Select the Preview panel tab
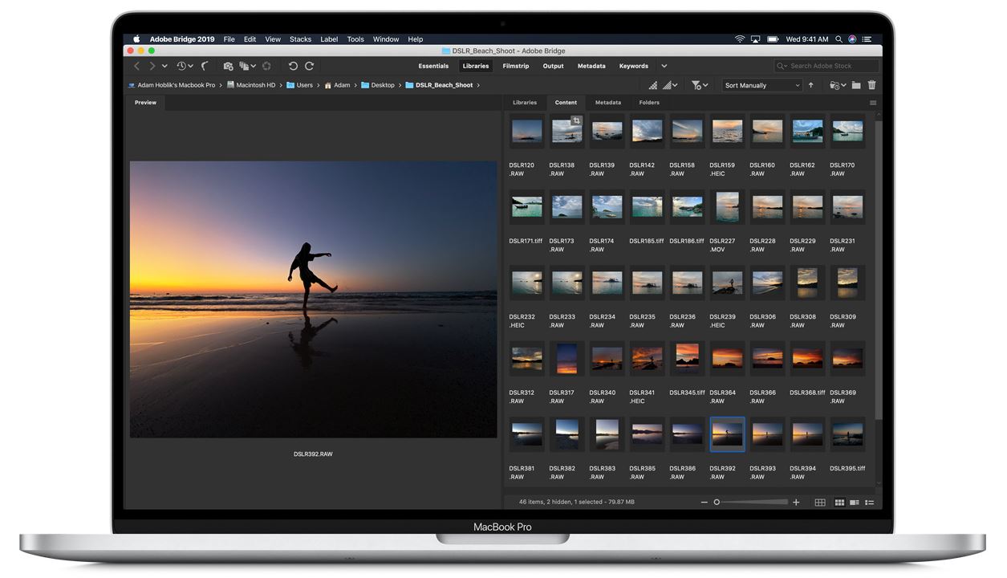Screen dimensions: 1007x578 (x=145, y=103)
